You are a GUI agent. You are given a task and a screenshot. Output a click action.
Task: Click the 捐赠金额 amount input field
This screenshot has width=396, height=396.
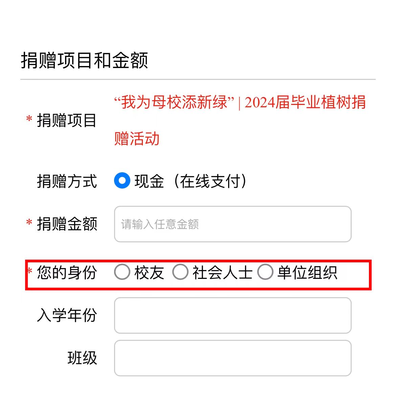coord(233,224)
